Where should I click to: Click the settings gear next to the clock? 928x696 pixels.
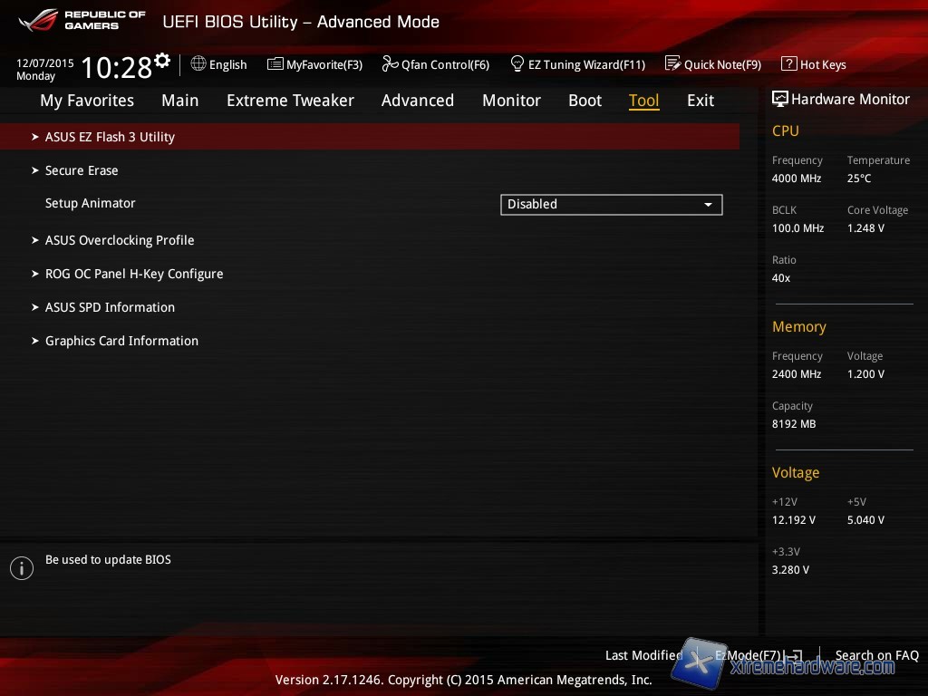tap(162, 61)
